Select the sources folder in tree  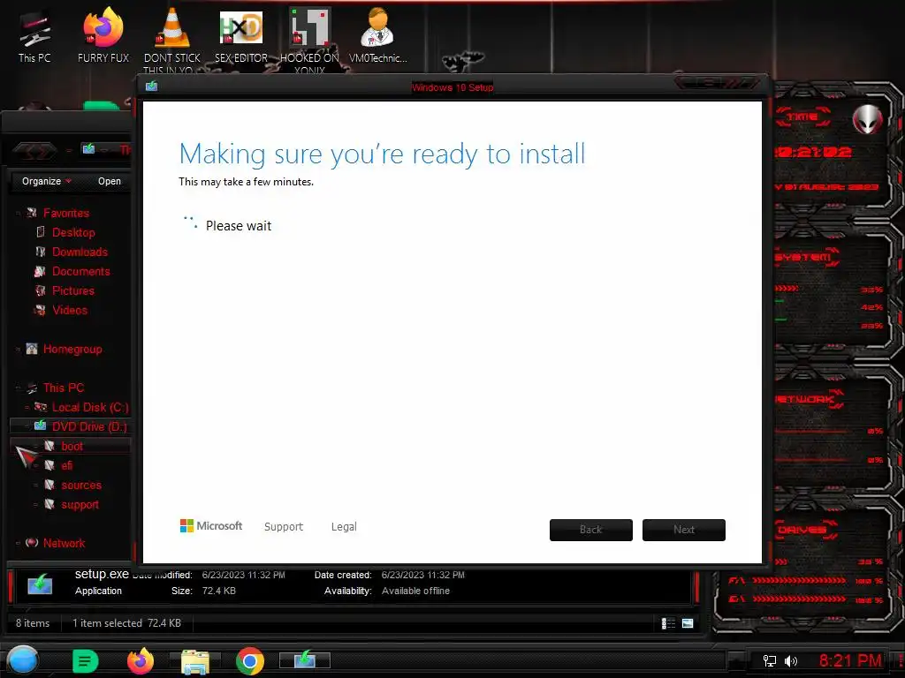pos(81,485)
